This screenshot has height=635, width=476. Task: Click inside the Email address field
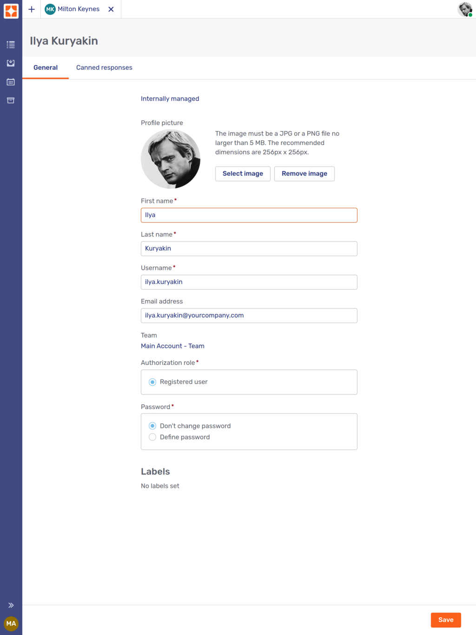249,315
